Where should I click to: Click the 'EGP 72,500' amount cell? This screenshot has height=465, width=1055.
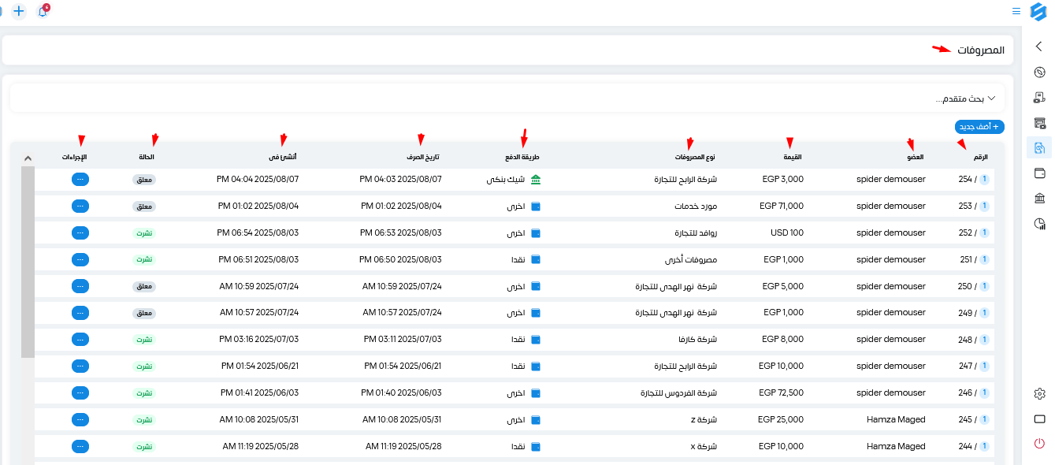[x=782, y=393]
